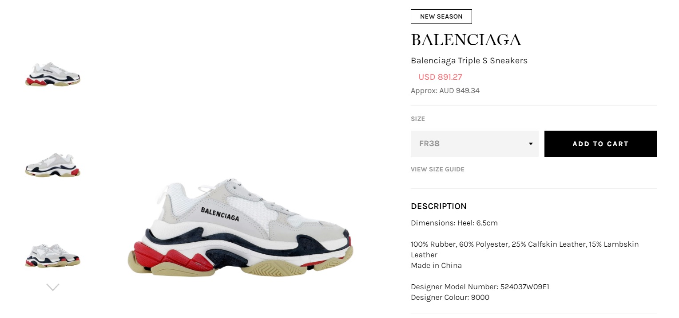This screenshot has height=318, width=679.
Task: Open the BALENCIAGA brand heading
Action: 466,40
